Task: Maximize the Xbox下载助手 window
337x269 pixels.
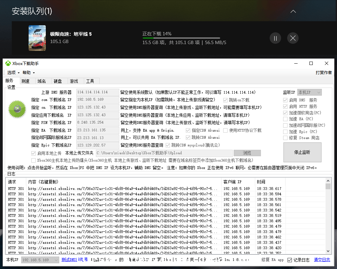Action: [311, 63]
